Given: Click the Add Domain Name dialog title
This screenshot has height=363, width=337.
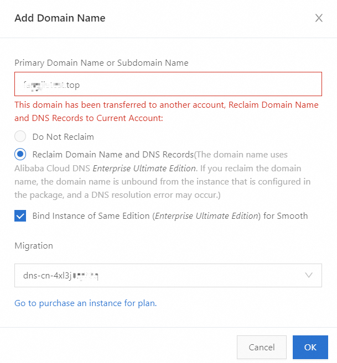Looking at the screenshot, I should click(x=60, y=18).
